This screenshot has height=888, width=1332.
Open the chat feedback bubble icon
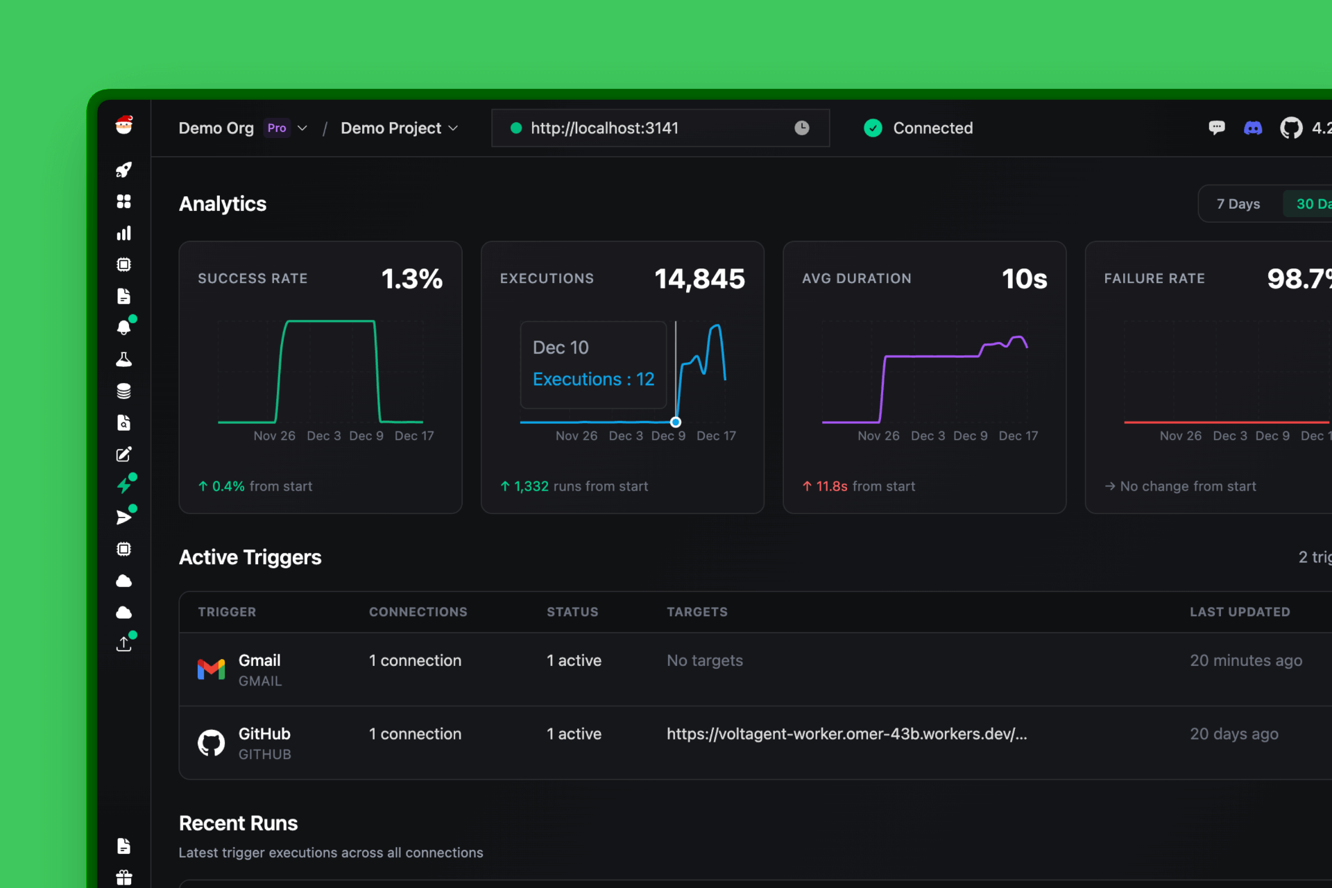point(1218,128)
